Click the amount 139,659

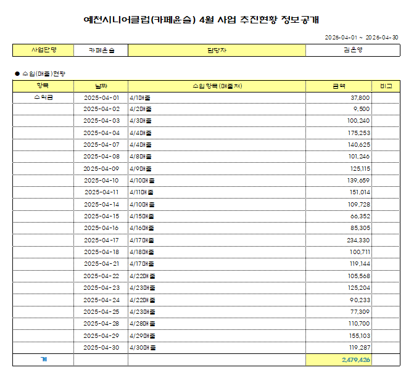pyautogui.click(x=358, y=180)
